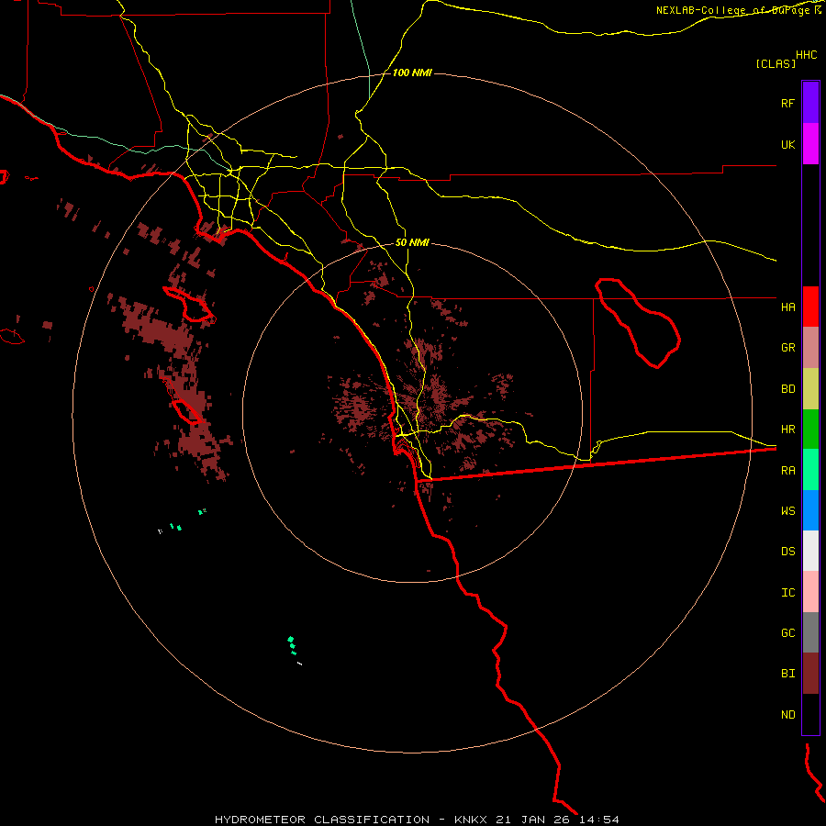This screenshot has height=826, width=826.
Task: Click the purple RF color swatch in legend
Action: click(810, 103)
